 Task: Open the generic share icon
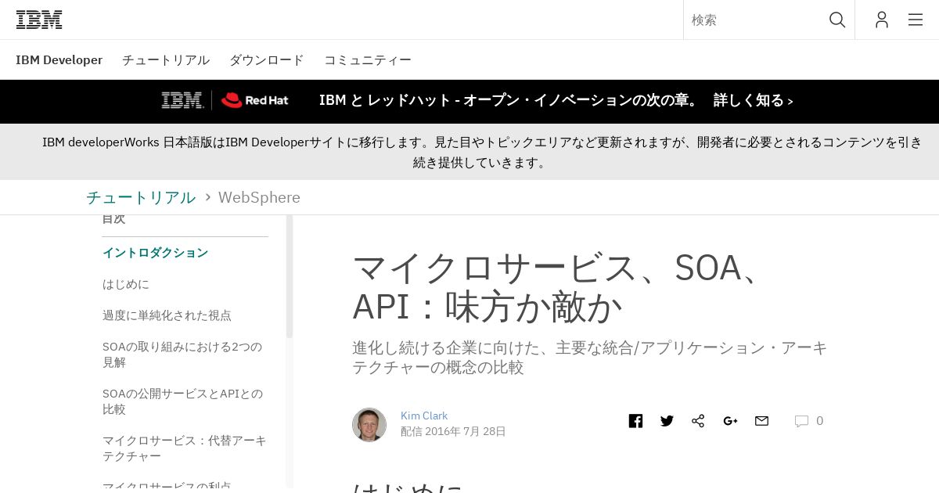click(x=698, y=421)
